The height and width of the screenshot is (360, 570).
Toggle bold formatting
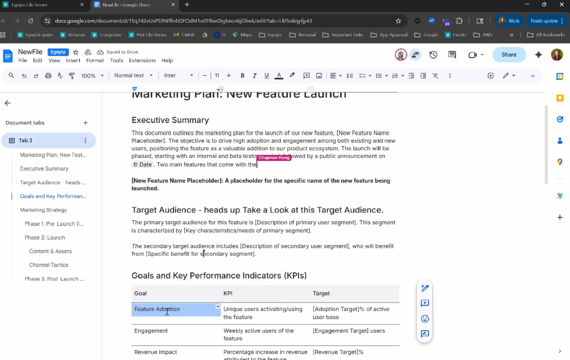click(243, 76)
